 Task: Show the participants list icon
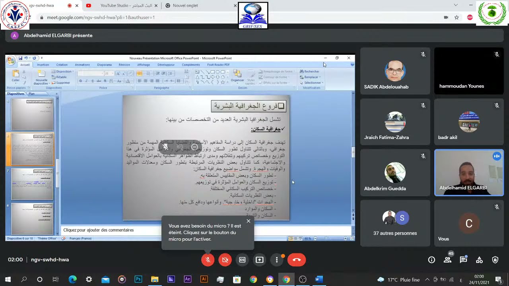click(447, 260)
